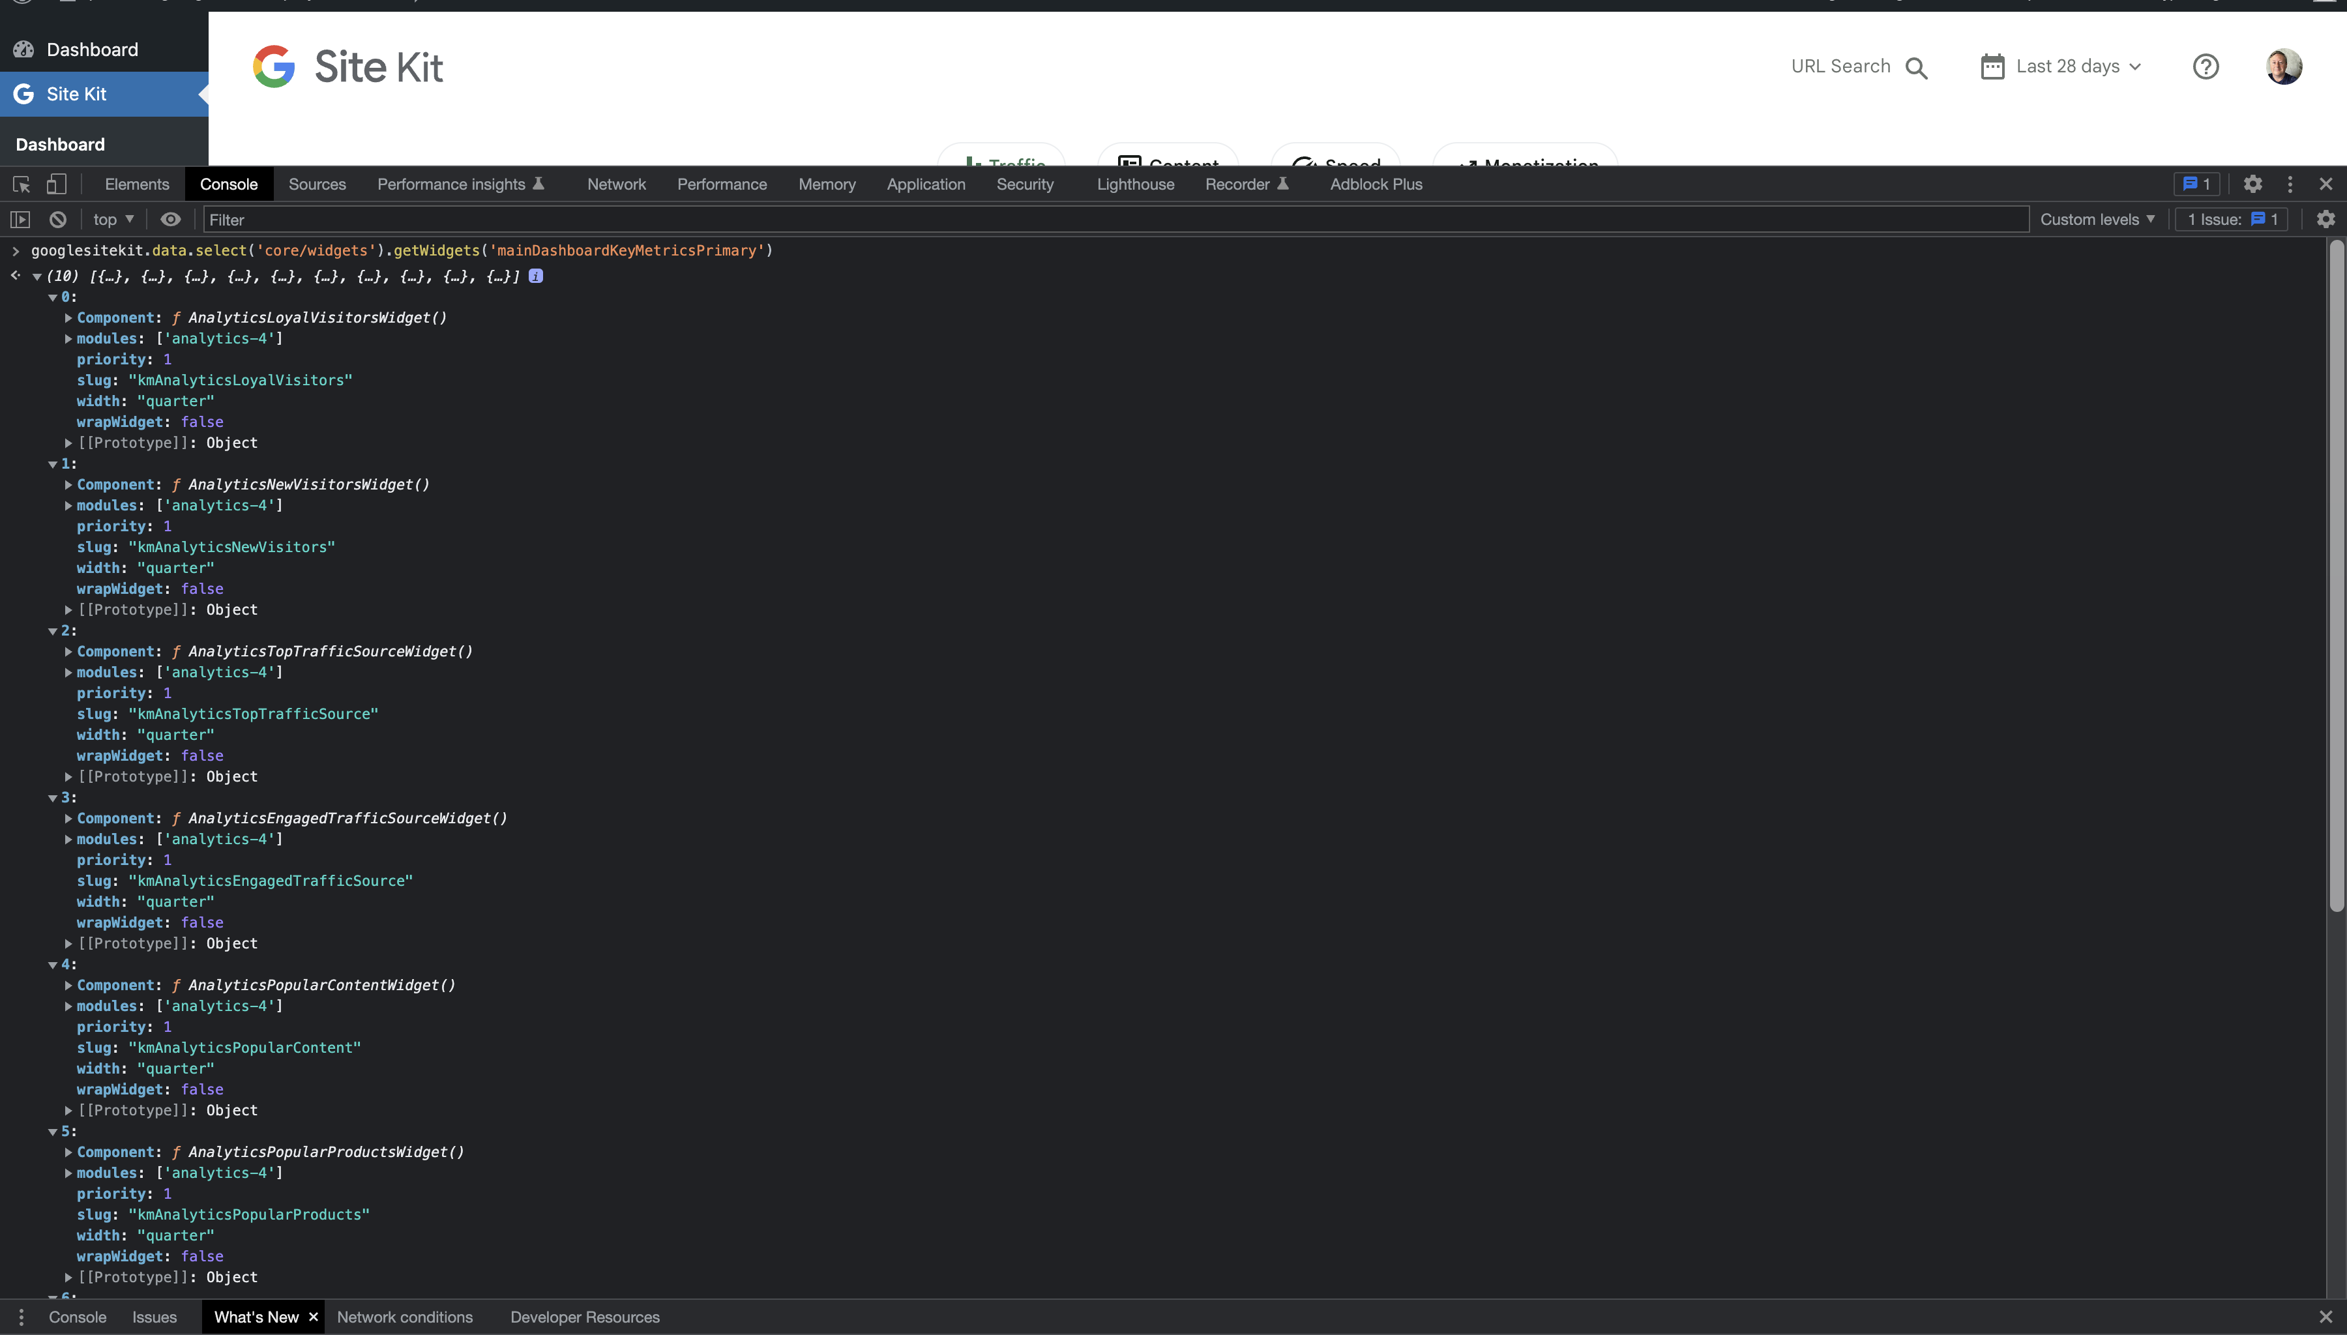The height and width of the screenshot is (1335, 2347).
Task: Clear the console with the no-entry icon
Action: pos(57,219)
